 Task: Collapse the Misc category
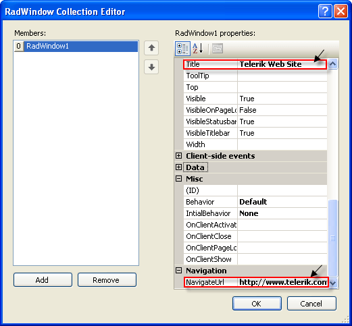click(x=178, y=179)
